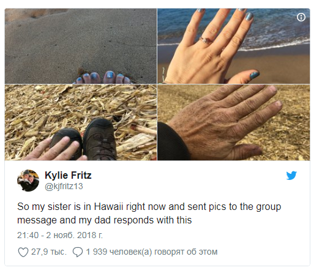Click the right hiking boot

[100, 139]
